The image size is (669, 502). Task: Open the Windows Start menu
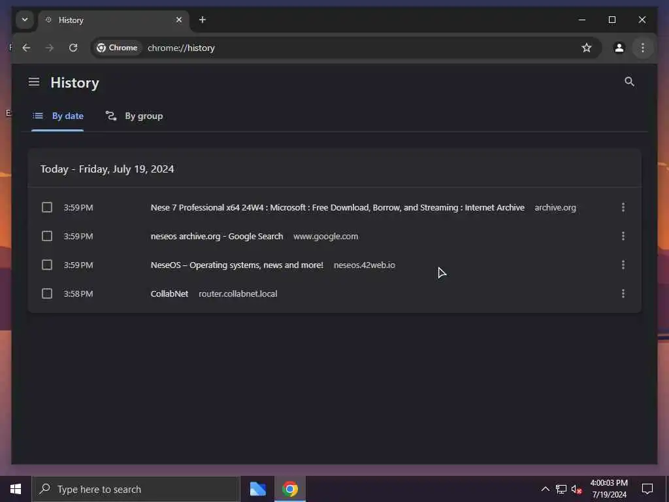pos(16,489)
